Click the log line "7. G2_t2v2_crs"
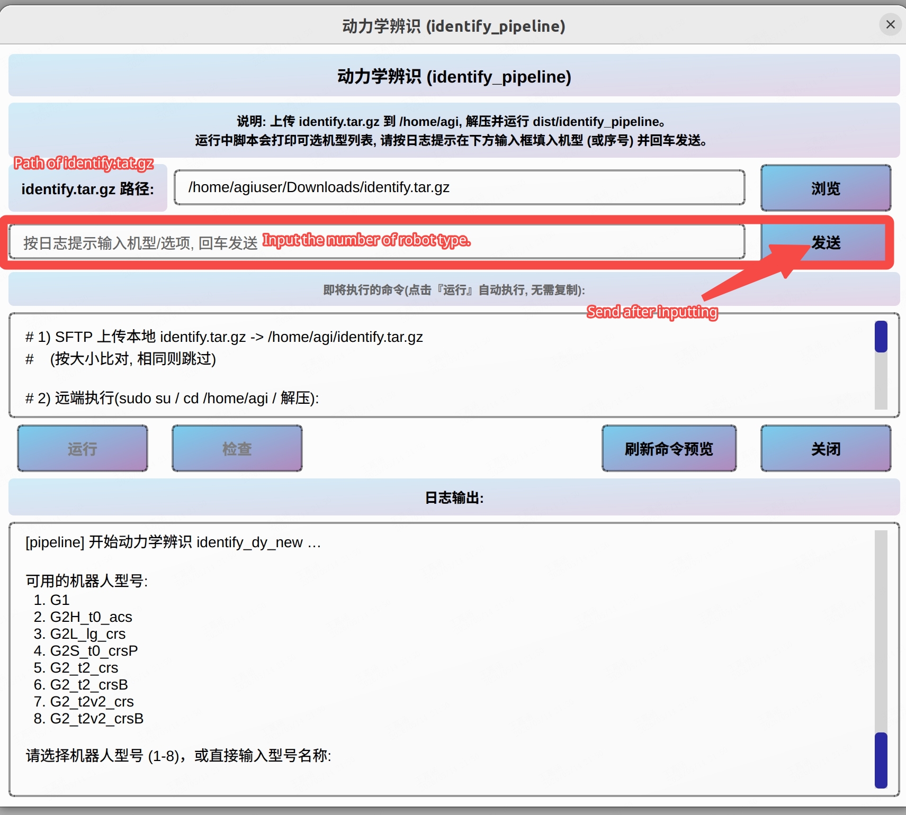This screenshot has width=906, height=815. (x=84, y=701)
